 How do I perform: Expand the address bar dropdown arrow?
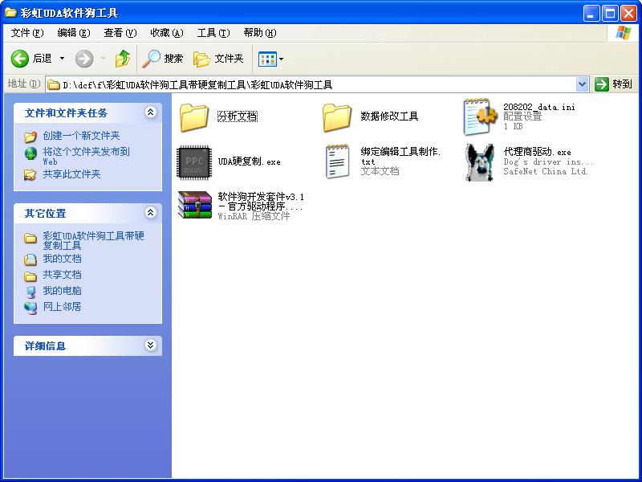(x=583, y=84)
